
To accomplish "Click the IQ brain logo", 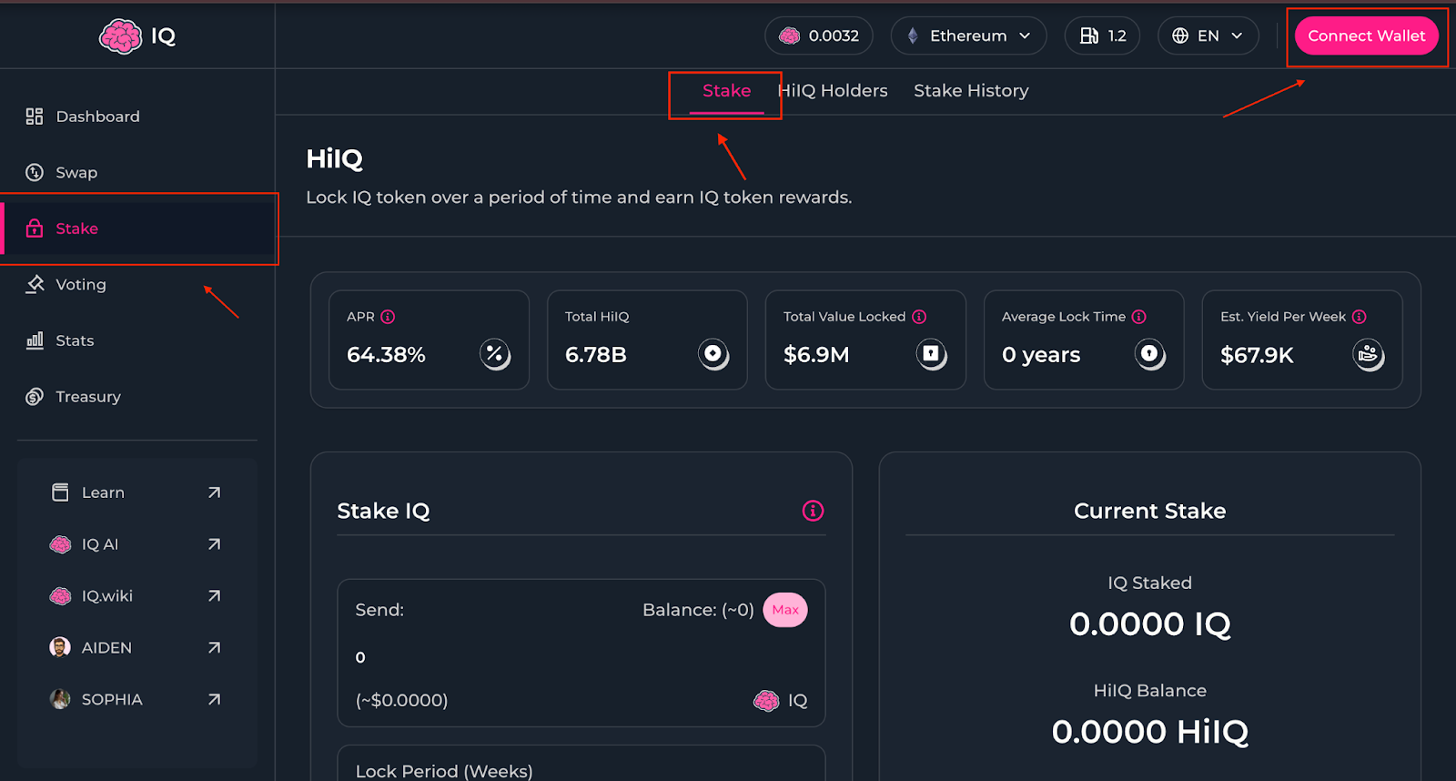I will tap(121, 36).
